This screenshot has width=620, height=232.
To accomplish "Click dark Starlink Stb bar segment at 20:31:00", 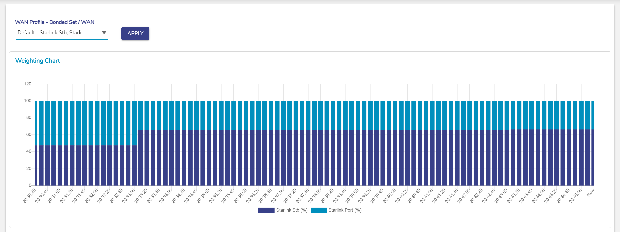I will click(60, 166).
